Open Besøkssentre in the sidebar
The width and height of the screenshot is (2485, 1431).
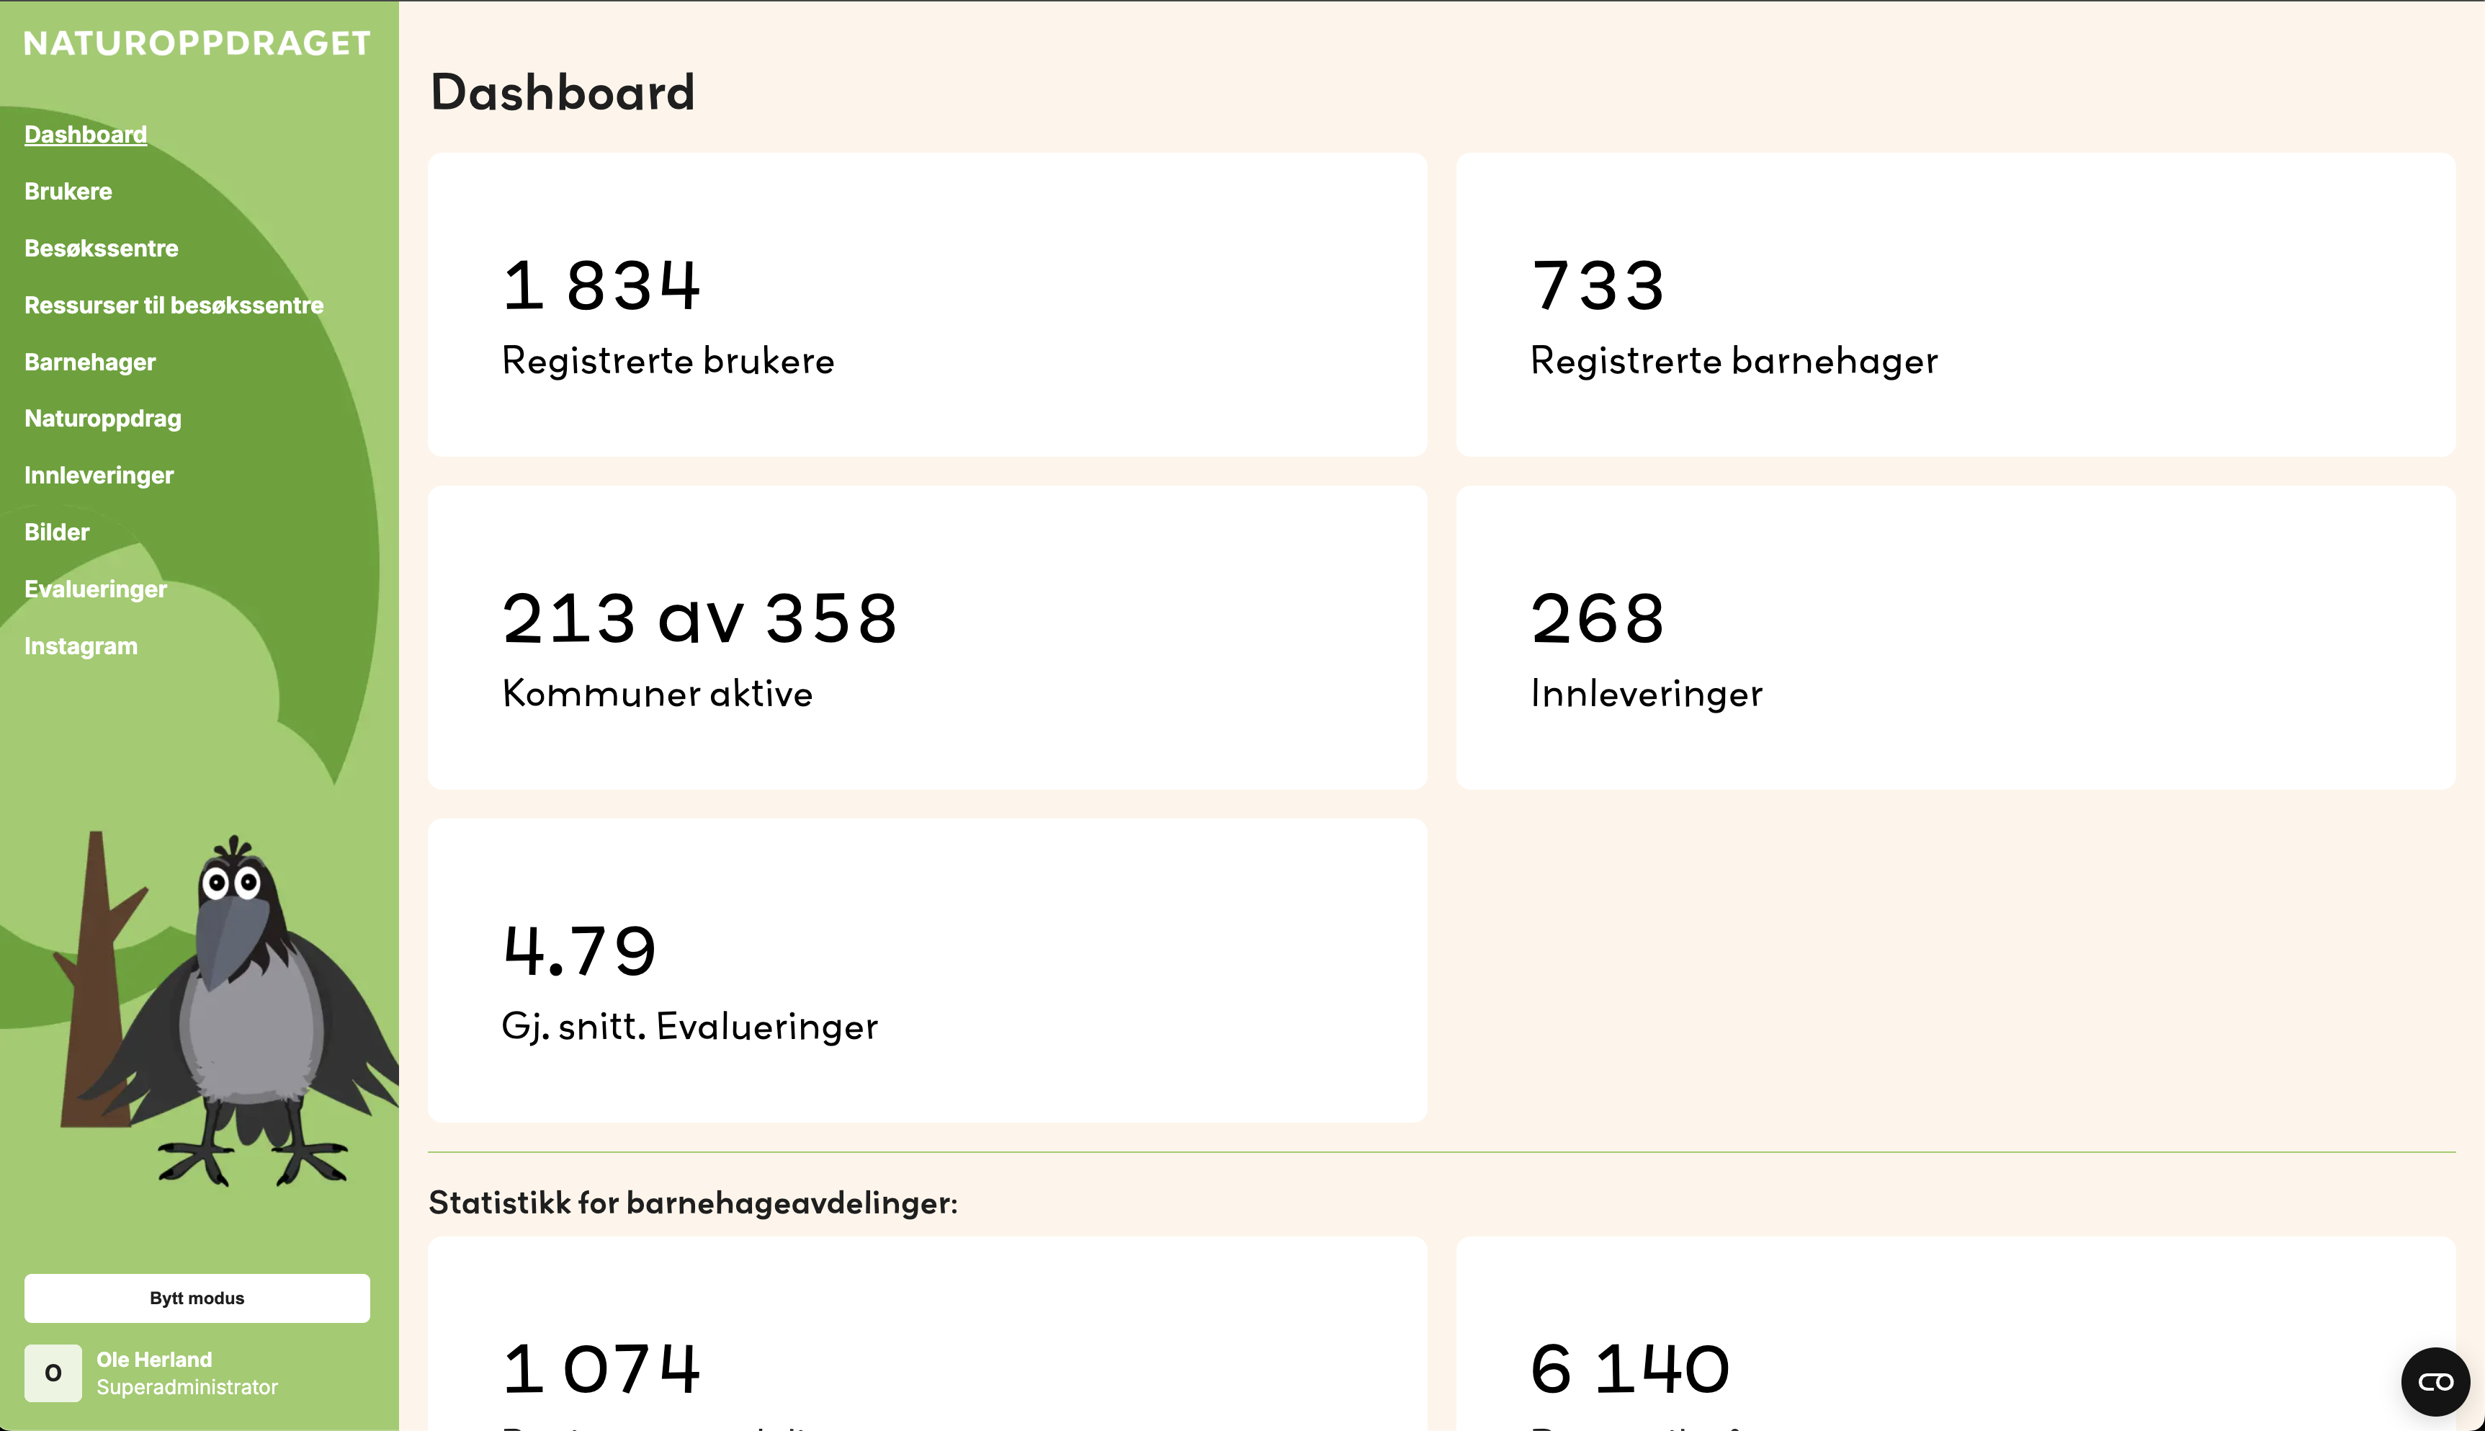101,249
